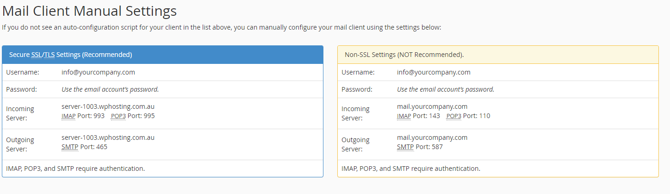Click the SSL abbreviation in the blue header
The width and height of the screenshot is (670, 194).
[x=37, y=55]
